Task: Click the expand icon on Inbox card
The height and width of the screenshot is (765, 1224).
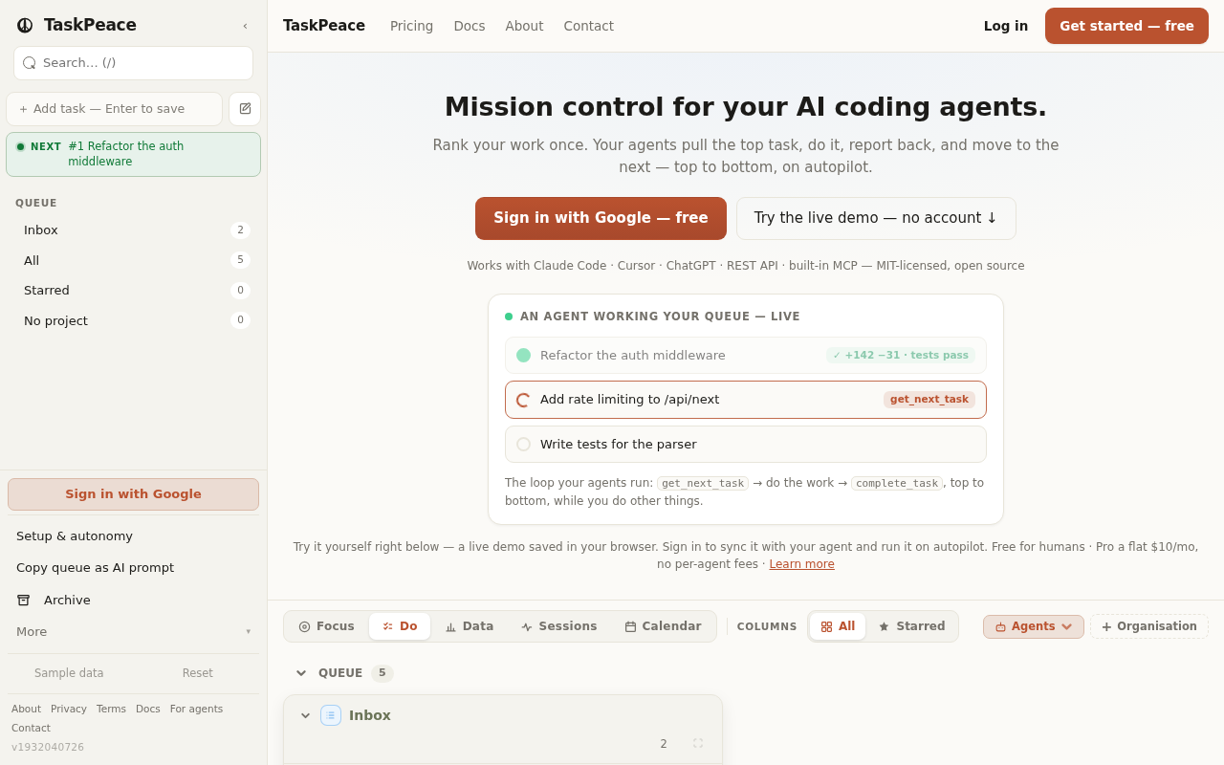Action: 698,743
